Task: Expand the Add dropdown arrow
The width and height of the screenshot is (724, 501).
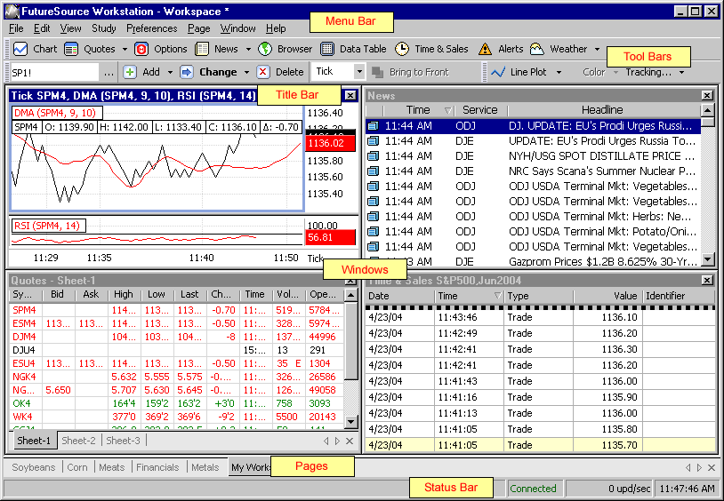Action: click(170, 73)
